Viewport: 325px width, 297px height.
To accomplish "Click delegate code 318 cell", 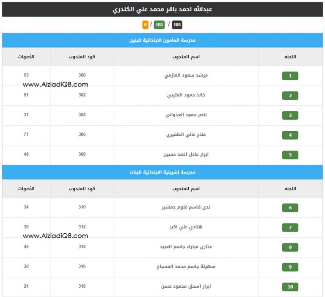I will tap(82, 286).
